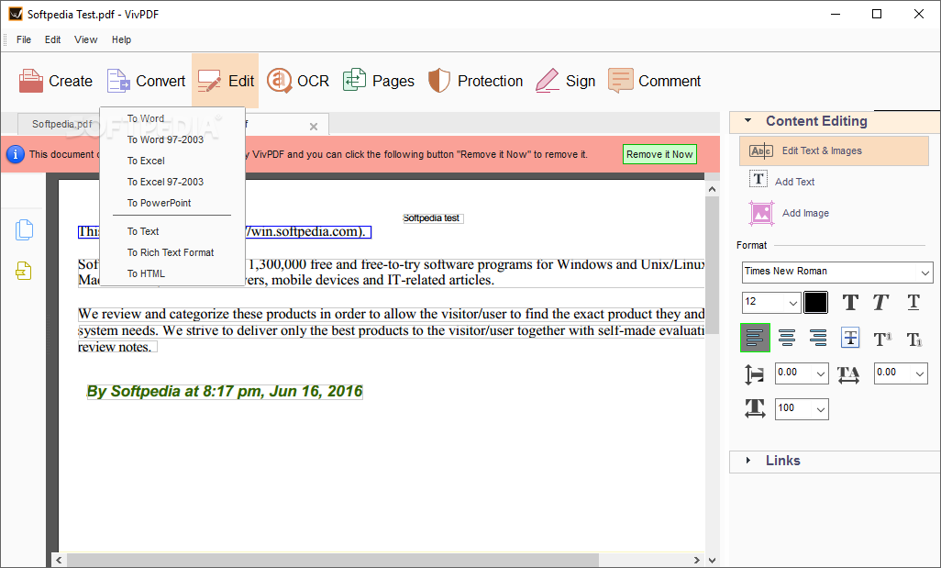Open the Edit menu in menu bar
The height and width of the screenshot is (568, 941).
(53, 39)
